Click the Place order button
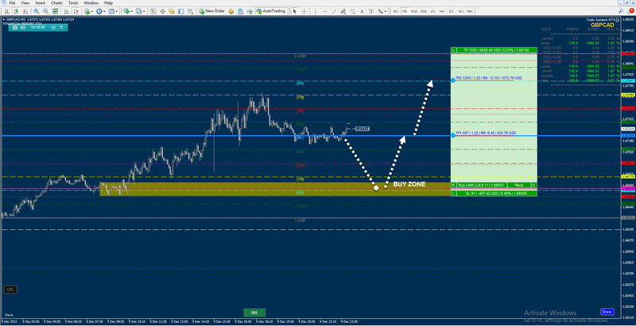Screen dimensions: 636x326 [519, 185]
